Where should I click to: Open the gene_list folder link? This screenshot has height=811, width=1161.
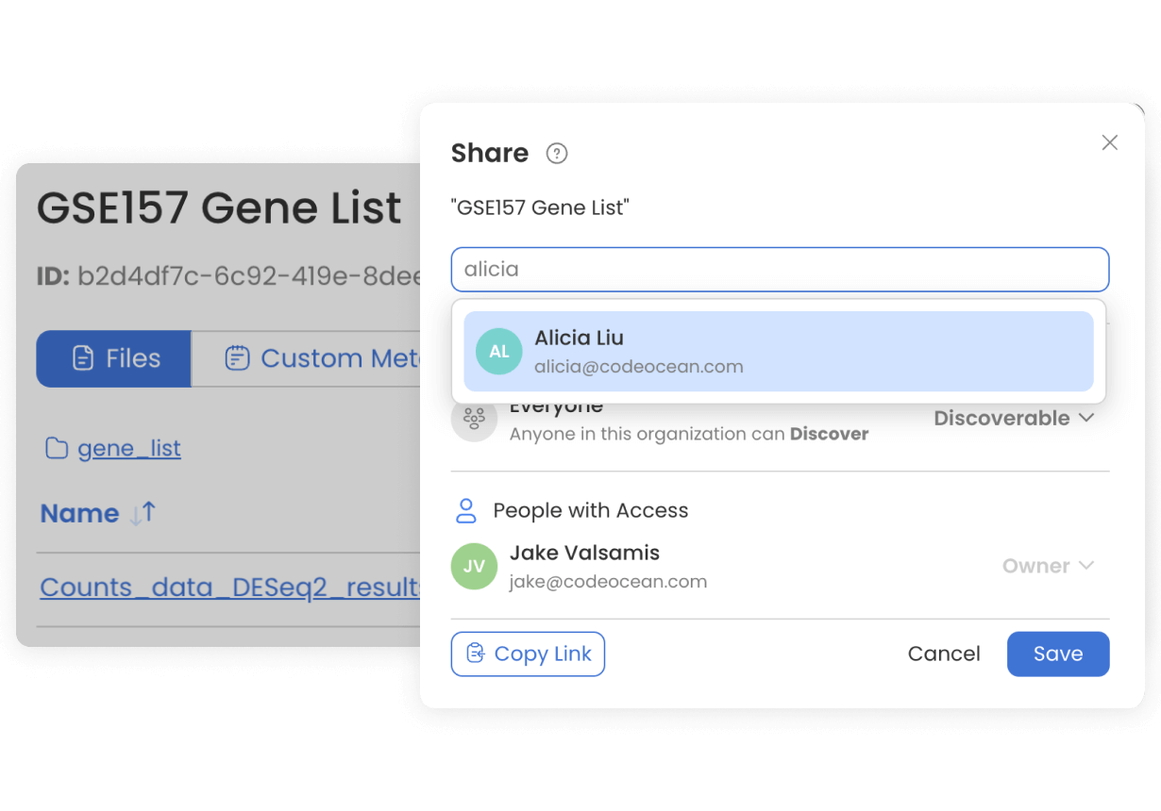tap(129, 449)
